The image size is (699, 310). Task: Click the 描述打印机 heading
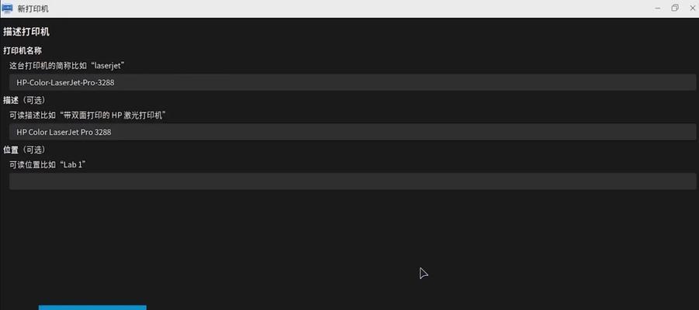click(x=26, y=32)
